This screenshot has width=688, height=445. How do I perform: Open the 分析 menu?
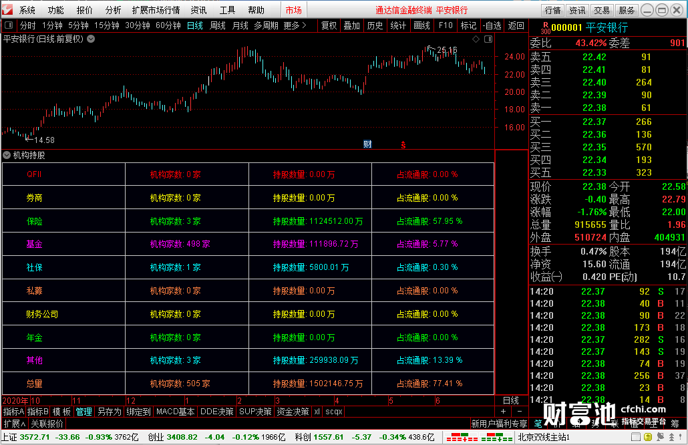point(113,9)
